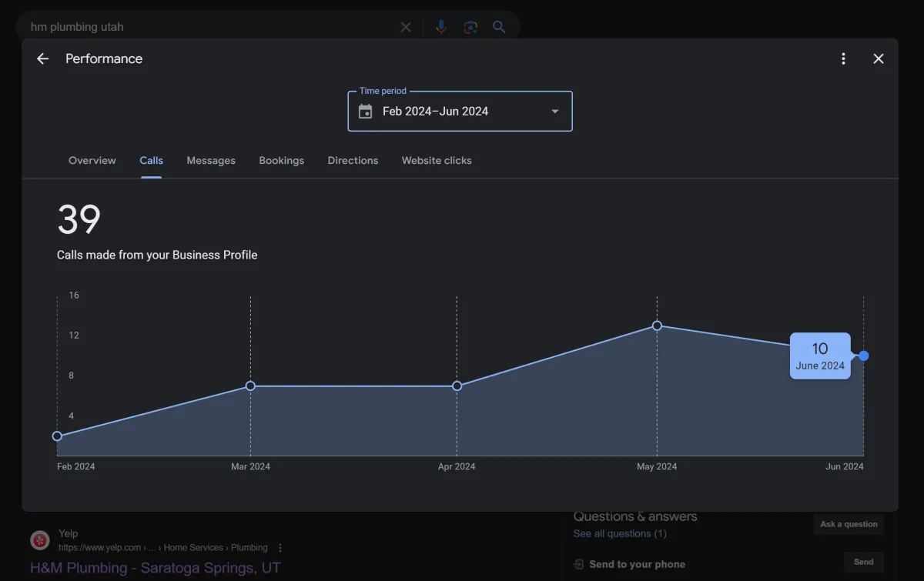The image size is (924, 581).
Task: Select the Directions tab
Action: click(353, 161)
